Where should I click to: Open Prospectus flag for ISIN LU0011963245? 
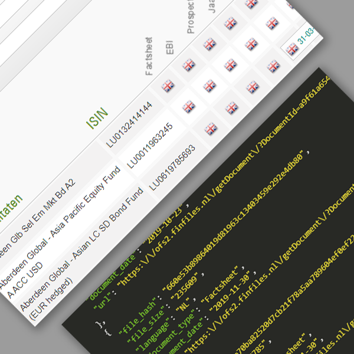[230, 65]
